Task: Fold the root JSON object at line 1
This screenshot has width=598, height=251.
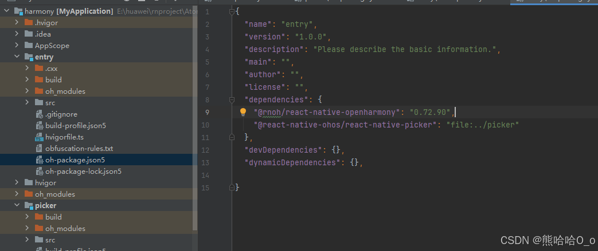Action: pos(232,12)
